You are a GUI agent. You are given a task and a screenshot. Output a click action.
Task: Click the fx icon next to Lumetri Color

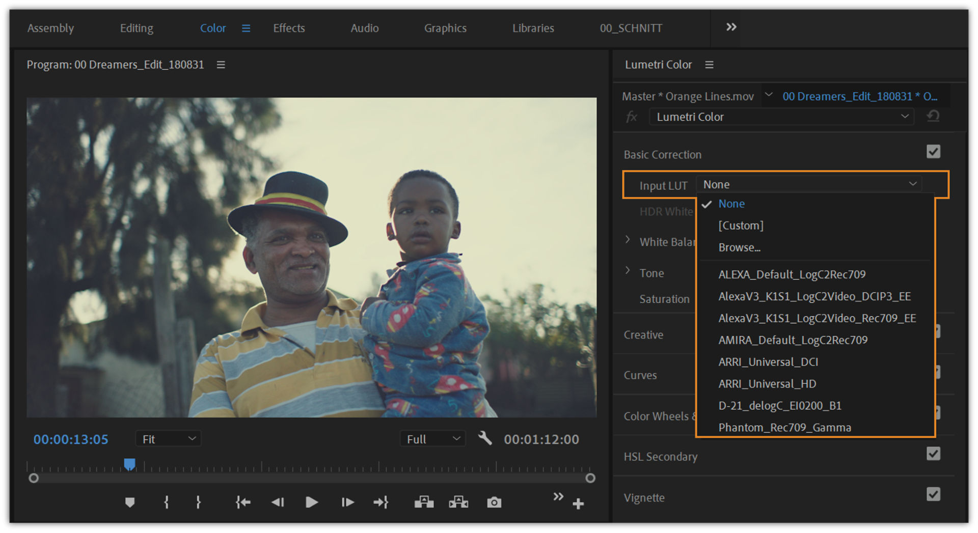(x=632, y=117)
